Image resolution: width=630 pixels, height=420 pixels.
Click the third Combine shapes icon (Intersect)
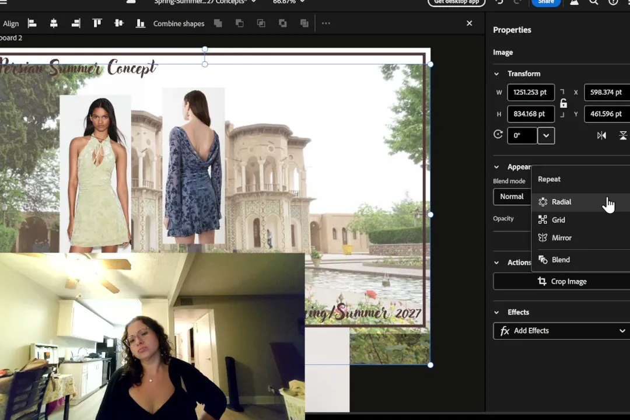(261, 23)
